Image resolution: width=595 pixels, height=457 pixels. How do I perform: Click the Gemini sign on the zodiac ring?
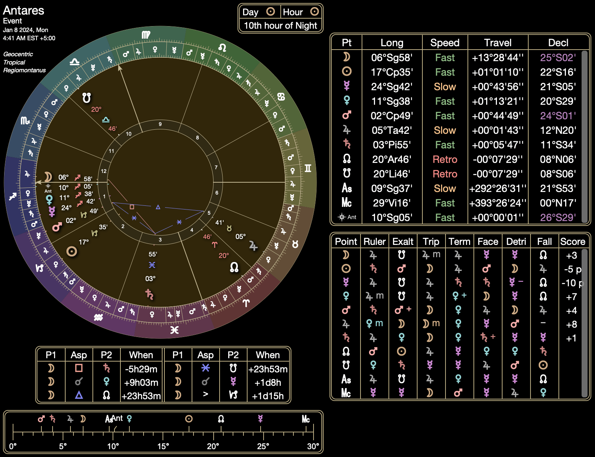[308, 168]
